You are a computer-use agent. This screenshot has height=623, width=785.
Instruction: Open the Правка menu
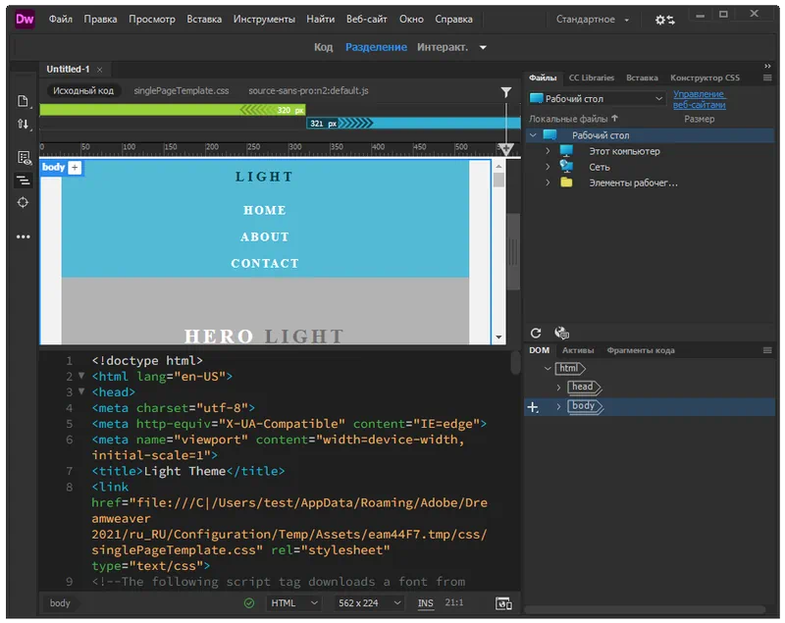100,19
